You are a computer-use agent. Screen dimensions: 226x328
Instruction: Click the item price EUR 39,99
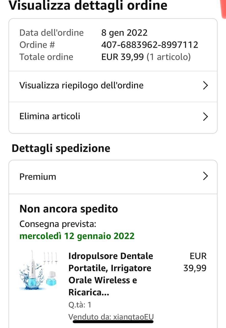coord(195,262)
